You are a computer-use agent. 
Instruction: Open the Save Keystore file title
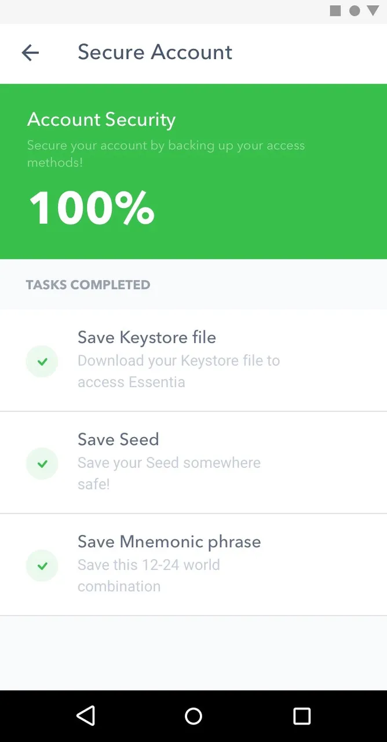tap(147, 337)
